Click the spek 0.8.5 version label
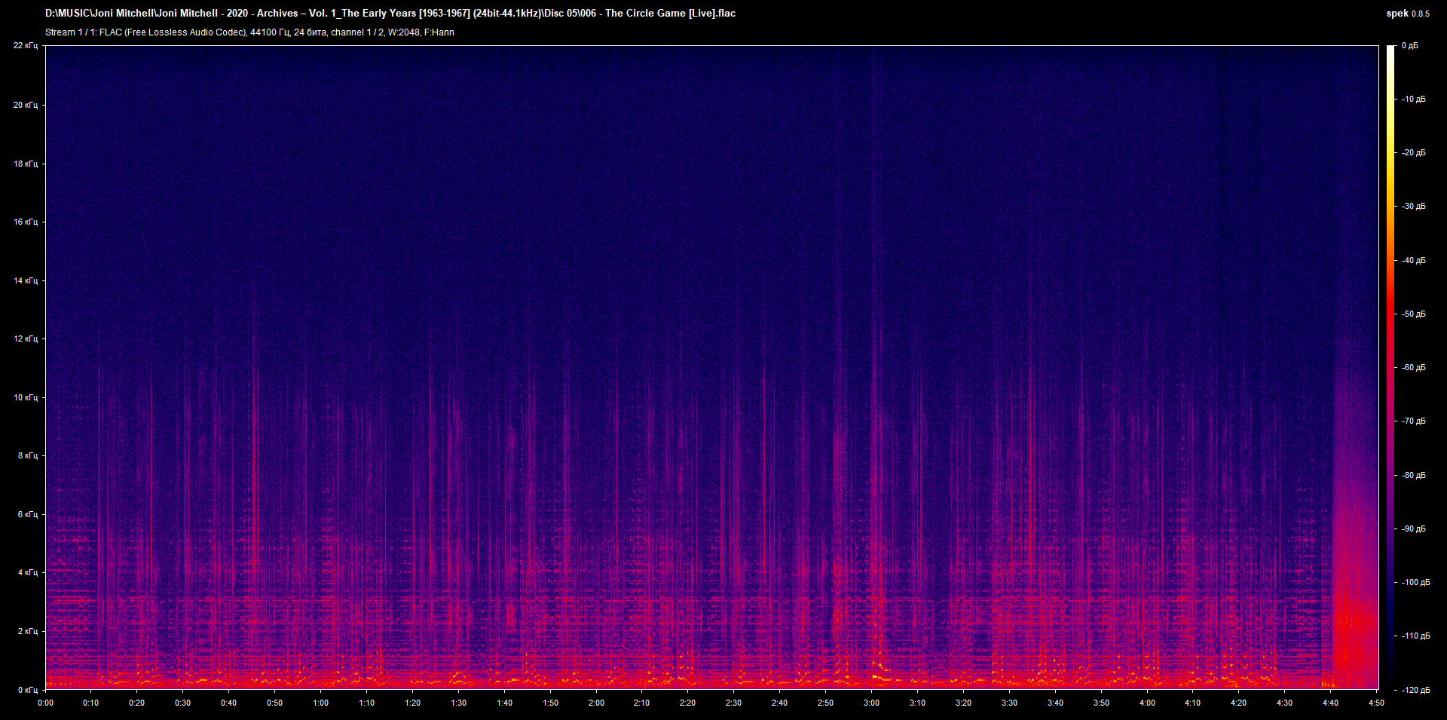This screenshot has width=1447, height=720. pos(1407,13)
